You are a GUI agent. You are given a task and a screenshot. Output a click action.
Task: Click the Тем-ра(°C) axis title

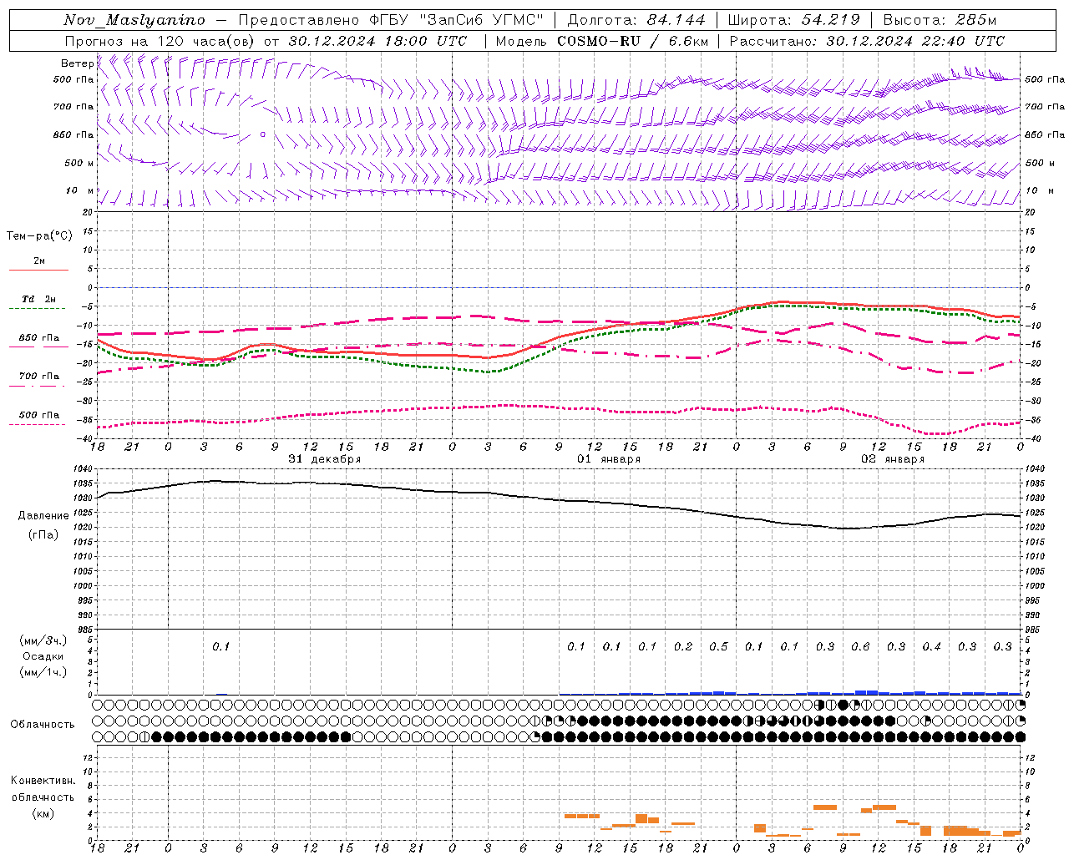(39, 236)
